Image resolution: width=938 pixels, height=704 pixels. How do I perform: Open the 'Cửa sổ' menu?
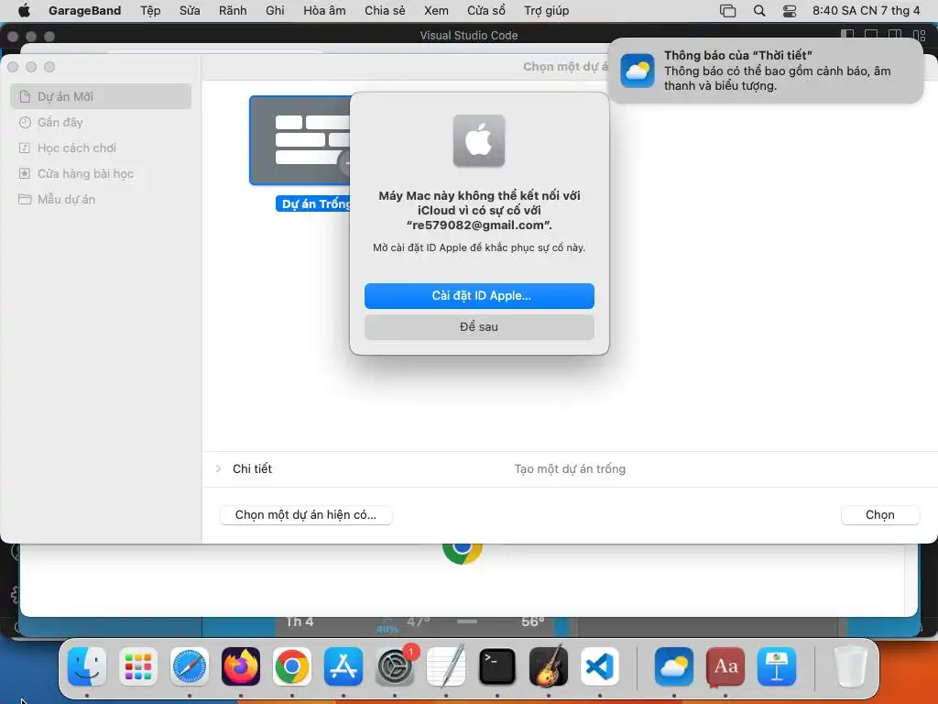[x=485, y=11]
